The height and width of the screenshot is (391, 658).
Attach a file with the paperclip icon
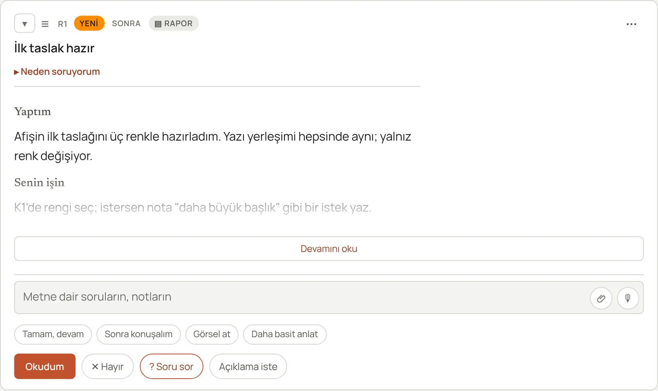click(x=601, y=298)
